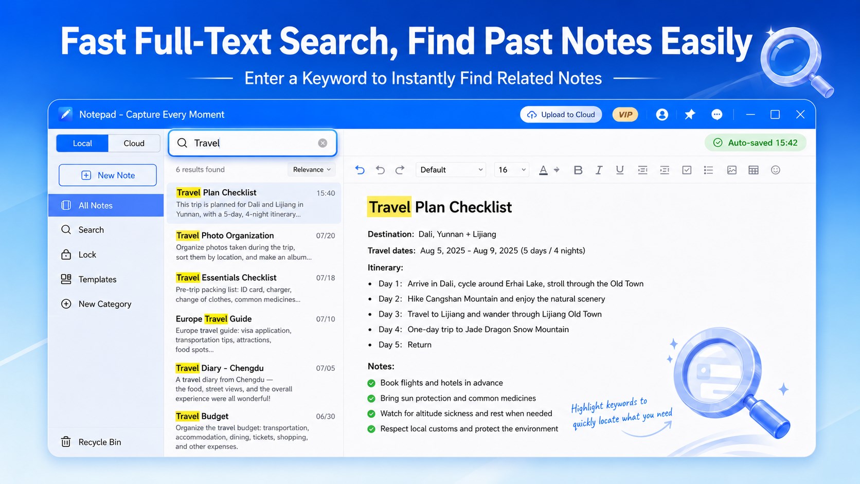
Task: Pick the font color A swatch
Action: [x=543, y=170]
